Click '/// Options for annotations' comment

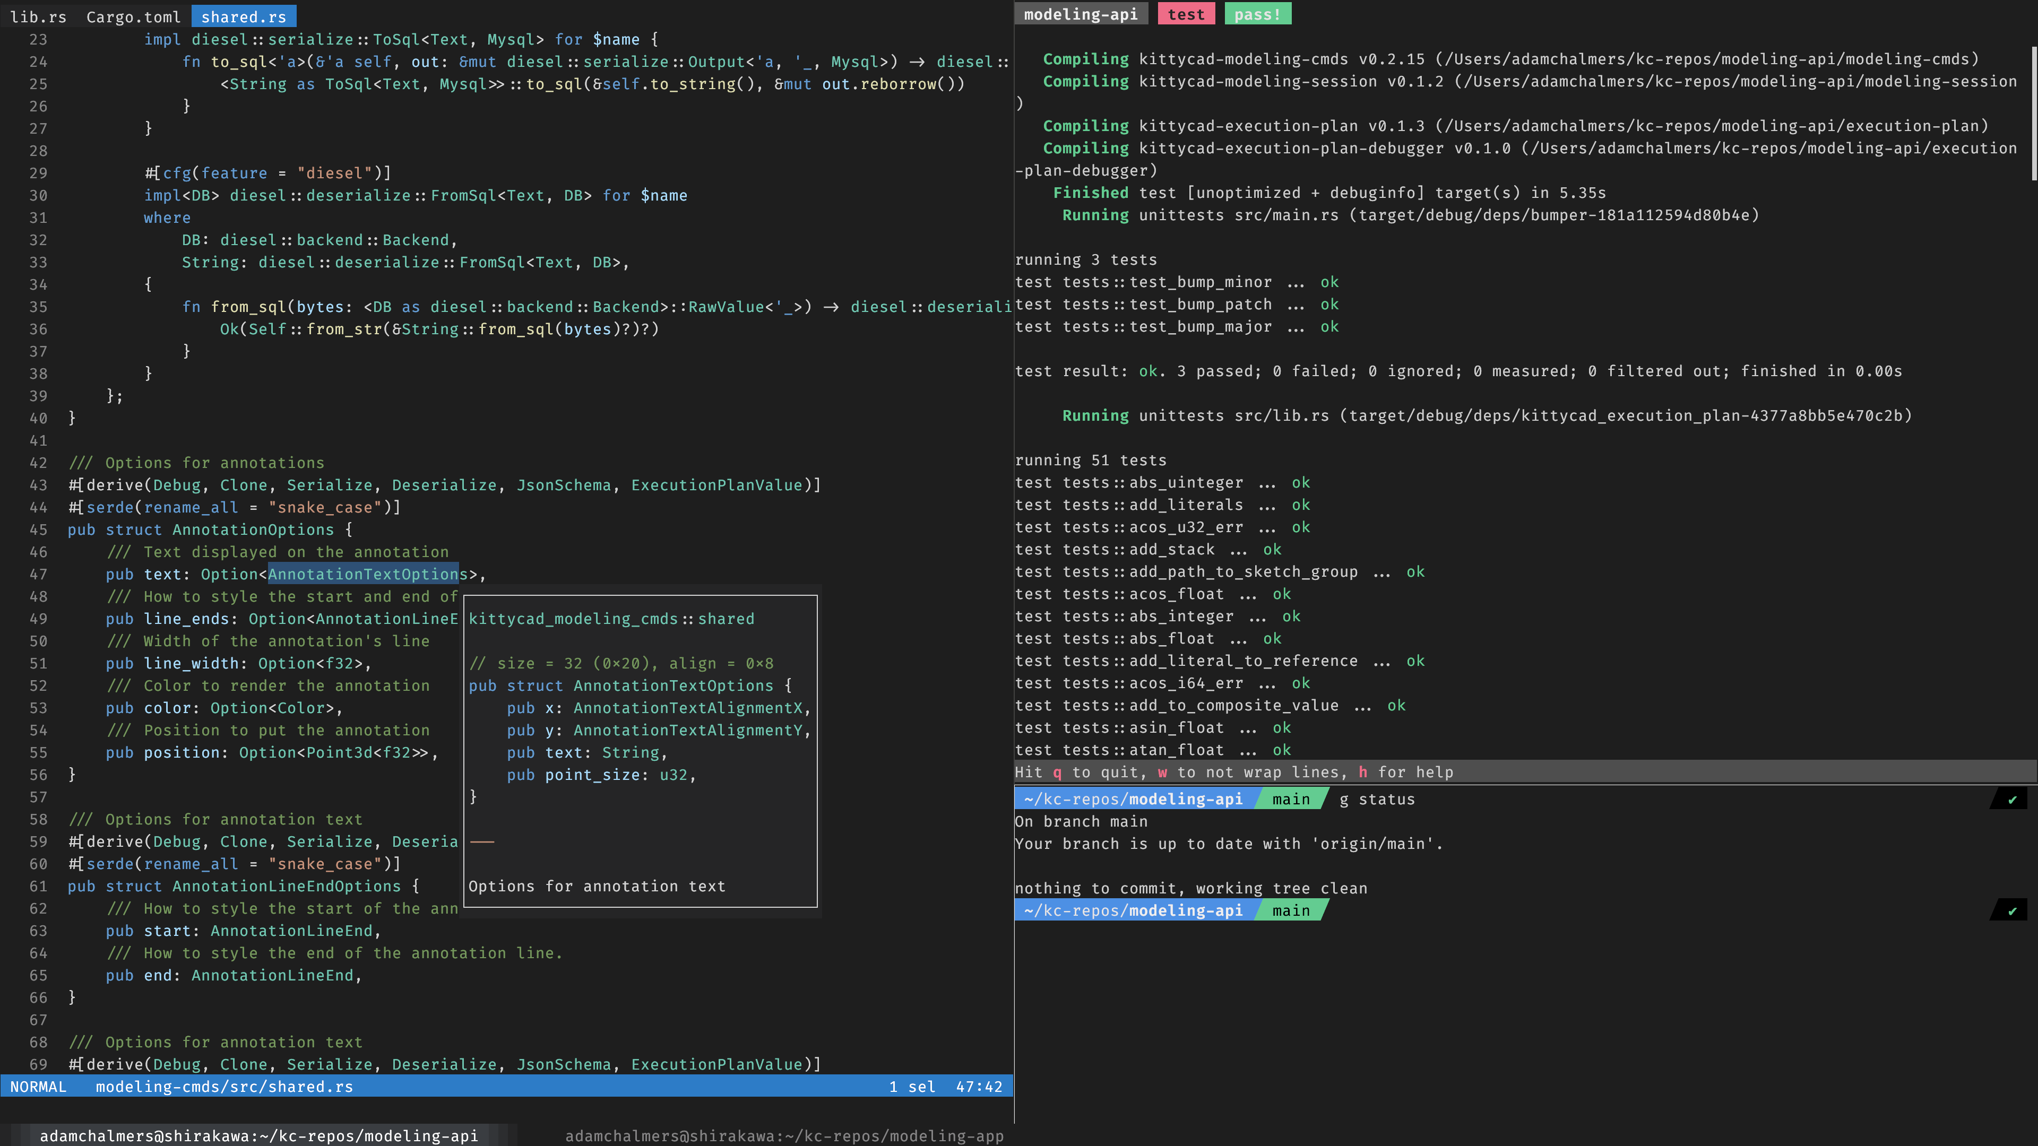pos(196,464)
